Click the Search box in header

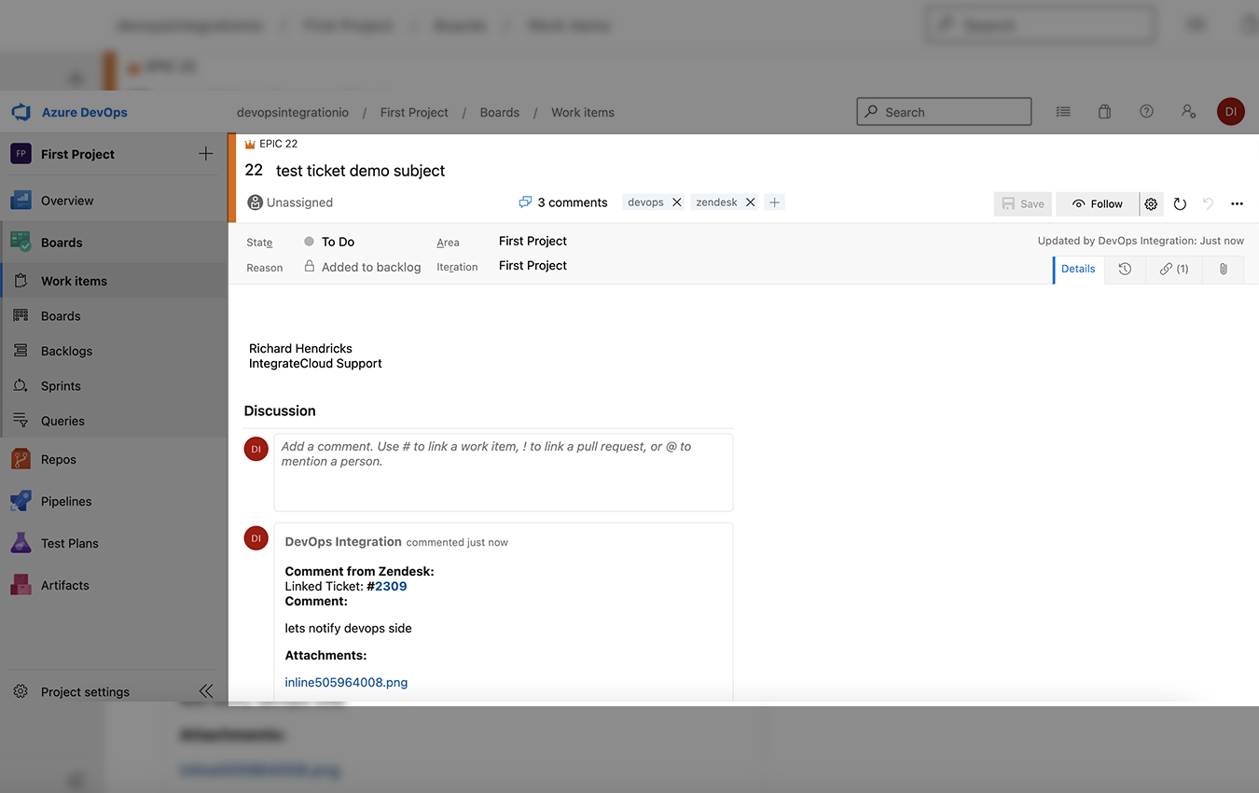(944, 112)
